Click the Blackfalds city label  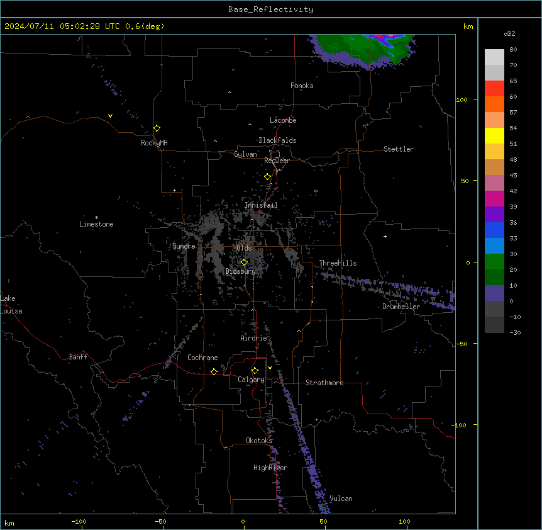pyautogui.click(x=277, y=140)
